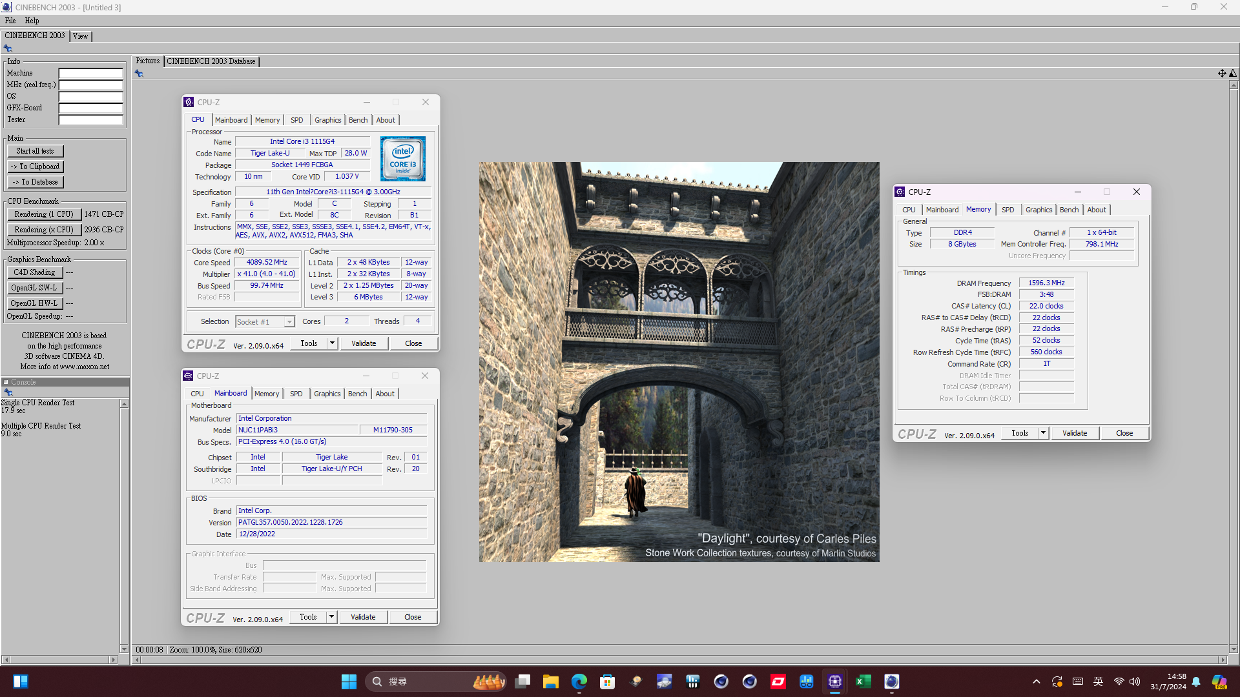Open Task View from the taskbar
Image resolution: width=1240 pixels, height=697 pixels.
pos(522,682)
